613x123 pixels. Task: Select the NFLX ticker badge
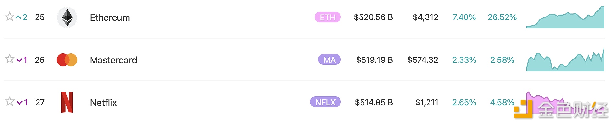pyautogui.click(x=325, y=102)
